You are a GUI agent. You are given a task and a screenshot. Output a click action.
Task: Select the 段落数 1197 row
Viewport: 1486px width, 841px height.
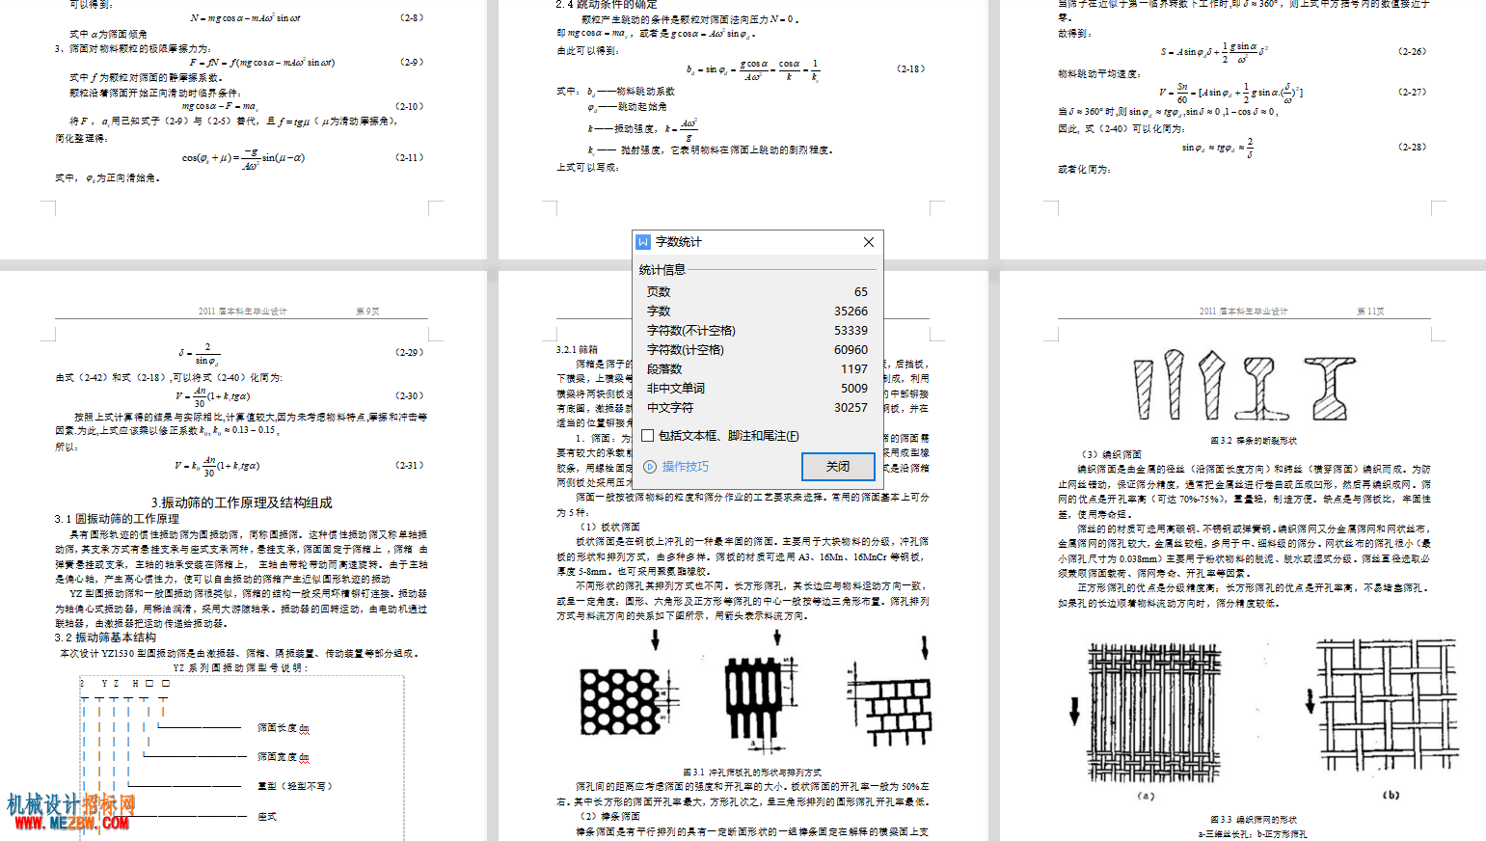coord(757,368)
